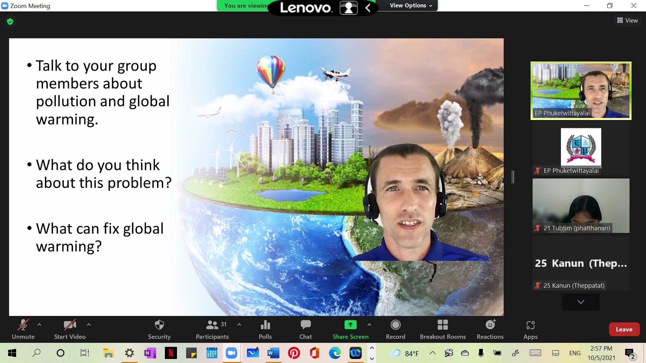
Task: Click the green Share Screen button
Action: (x=351, y=329)
